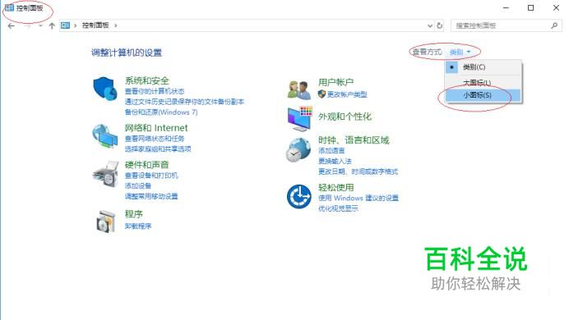
Task: Open User Accounts people icon
Action: point(299,89)
